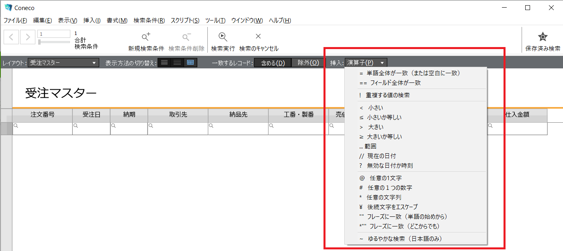This screenshot has width=563, height=251.
Task: Click the record number input field
Action: 54,34
